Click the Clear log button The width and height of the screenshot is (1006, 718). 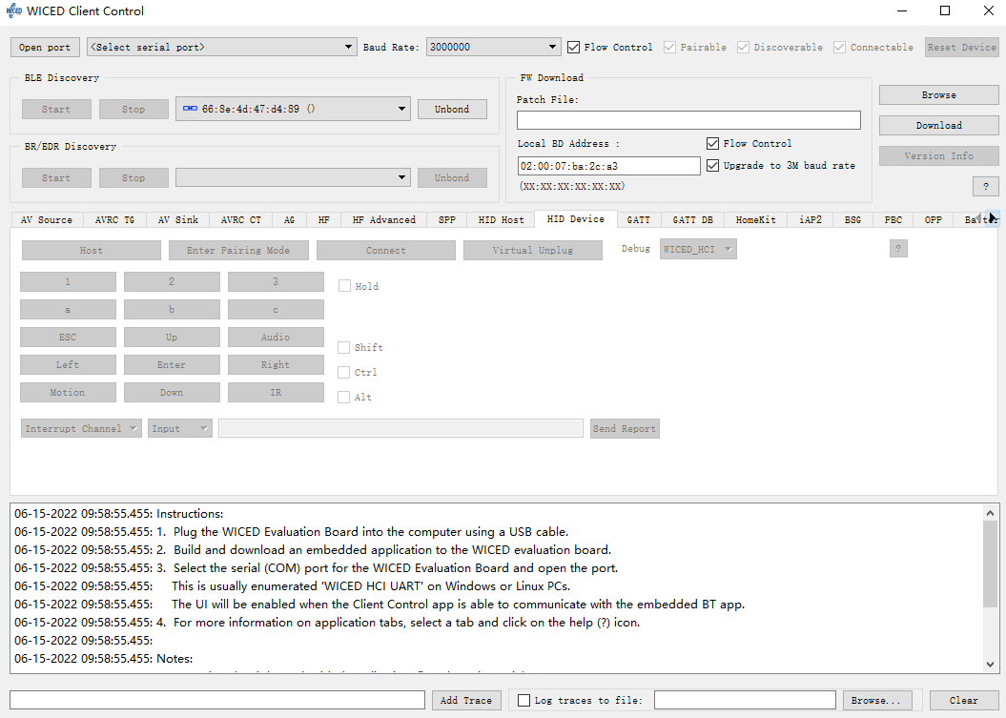964,700
